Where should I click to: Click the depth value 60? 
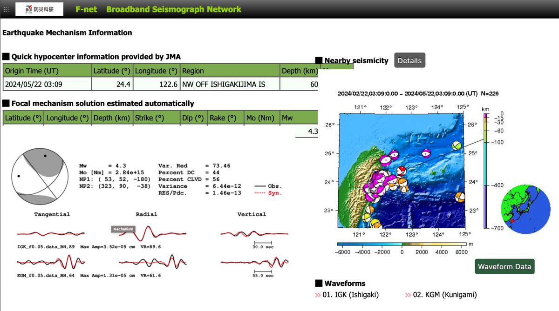click(x=300, y=84)
